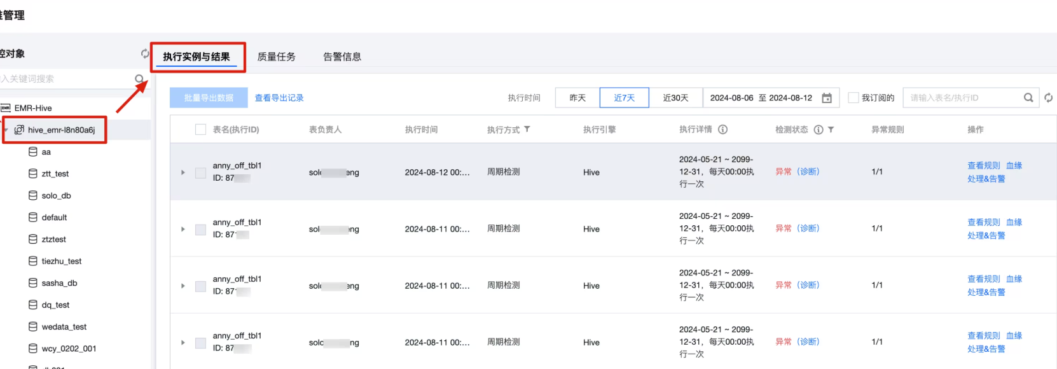Click the filter icon on 检测状态 column
The width and height of the screenshot is (1057, 369).
coord(831,130)
